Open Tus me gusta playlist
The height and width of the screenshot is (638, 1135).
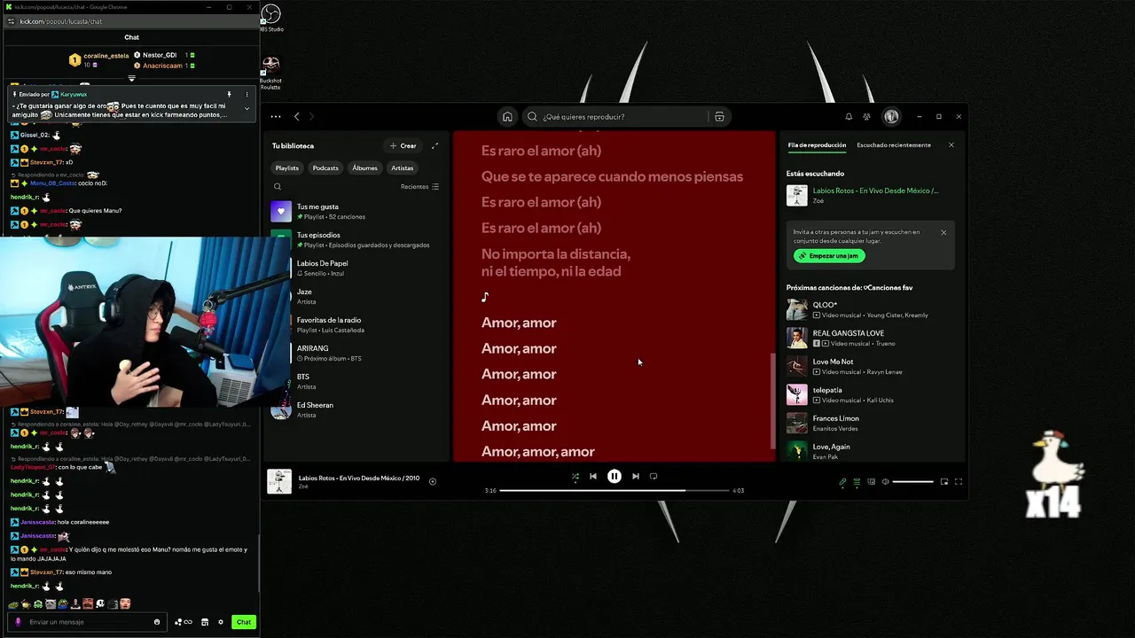coord(355,211)
